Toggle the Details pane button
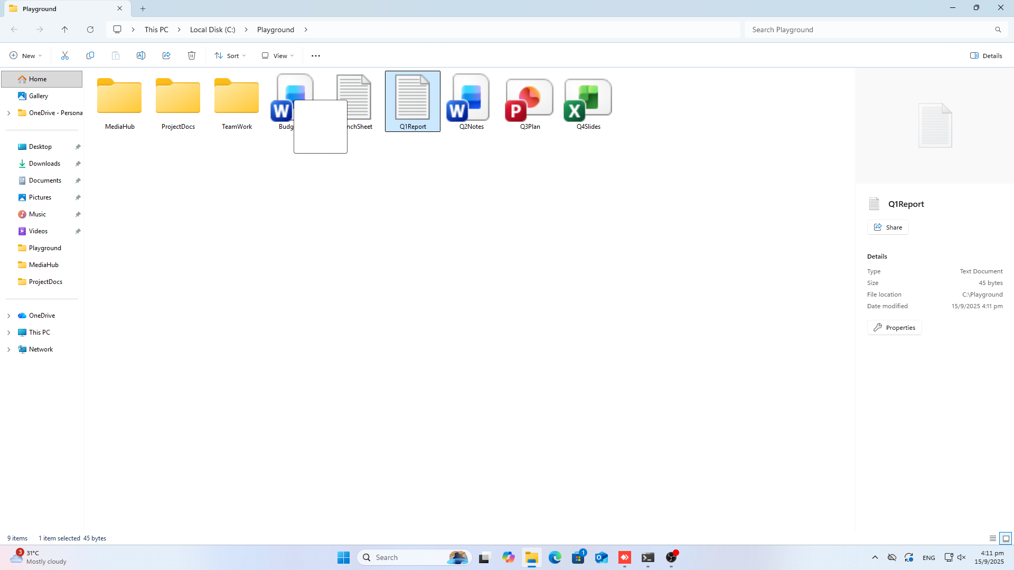The height and width of the screenshot is (570, 1014). tap(986, 55)
